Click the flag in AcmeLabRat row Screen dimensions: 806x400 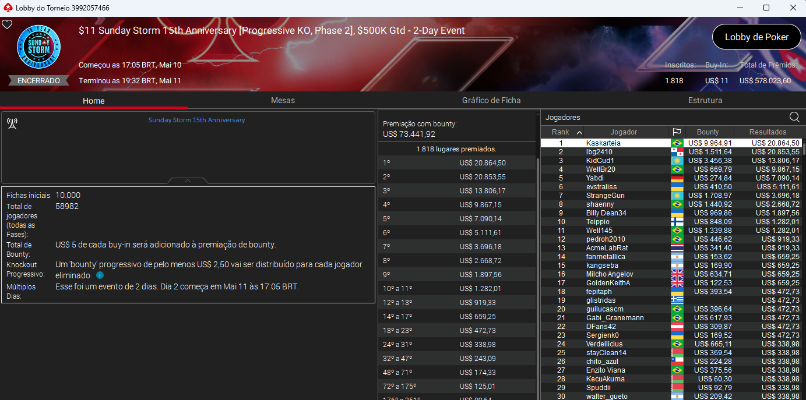tap(677, 248)
